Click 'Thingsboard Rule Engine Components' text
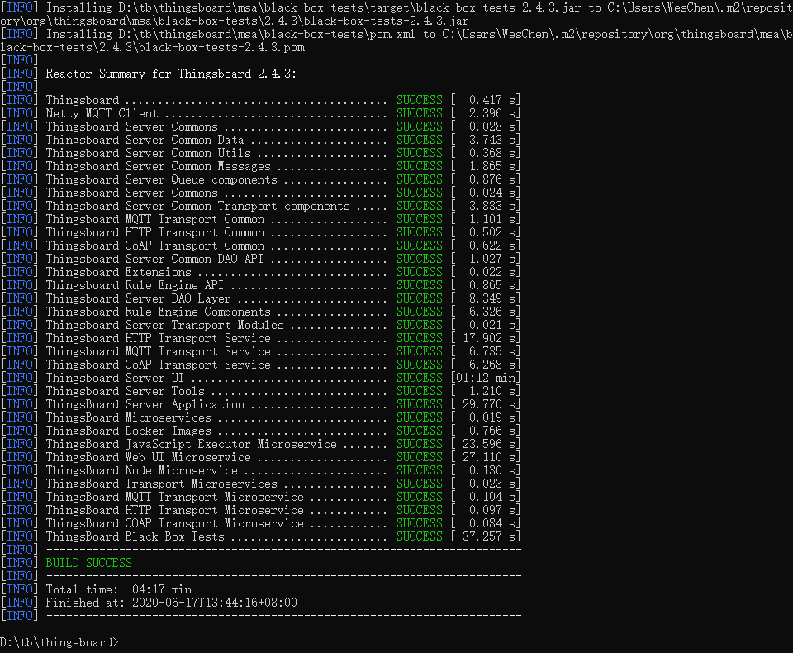Image resolution: width=793 pixels, height=653 pixels. [x=159, y=312]
